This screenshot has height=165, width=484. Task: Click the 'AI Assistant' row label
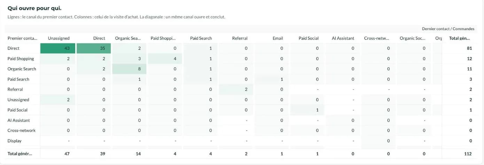point(19,120)
